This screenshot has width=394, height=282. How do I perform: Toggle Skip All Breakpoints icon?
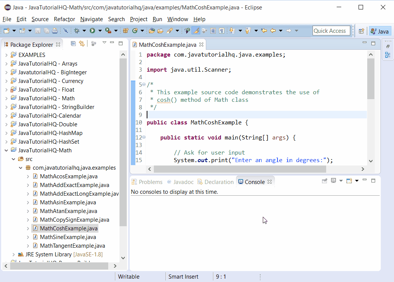[x=66, y=31]
